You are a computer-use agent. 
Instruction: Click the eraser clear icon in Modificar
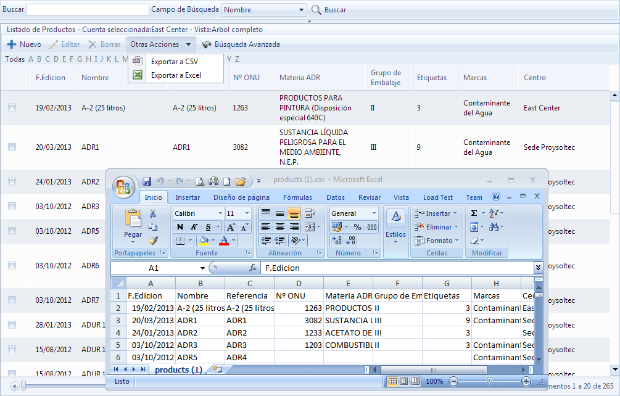point(474,241)
